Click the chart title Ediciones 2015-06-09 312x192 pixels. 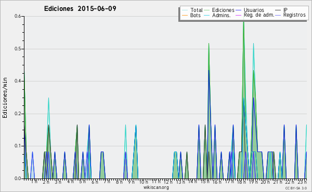click(80, 9)
